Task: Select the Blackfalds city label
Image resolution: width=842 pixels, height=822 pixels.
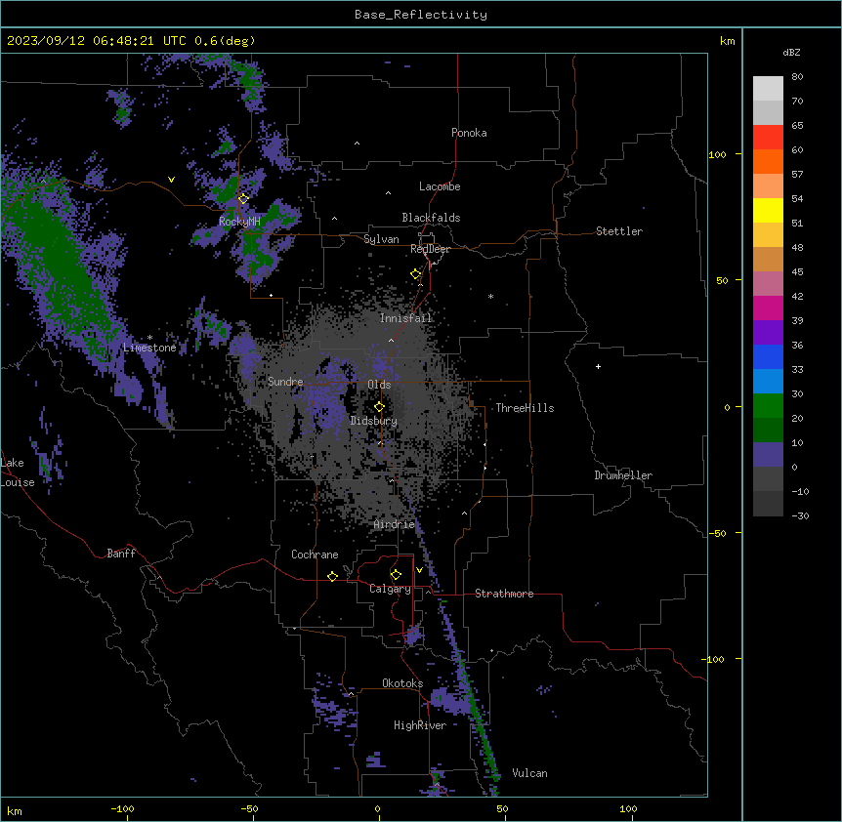Action: tap(431, 218)
